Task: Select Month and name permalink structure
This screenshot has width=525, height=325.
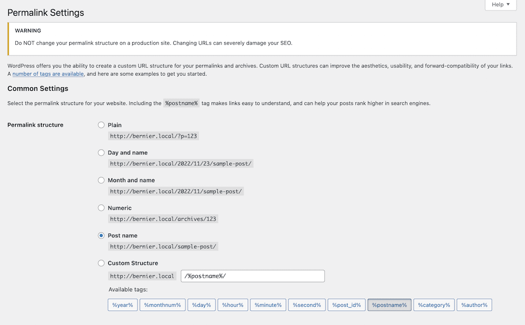Action: tap(101, 180)
